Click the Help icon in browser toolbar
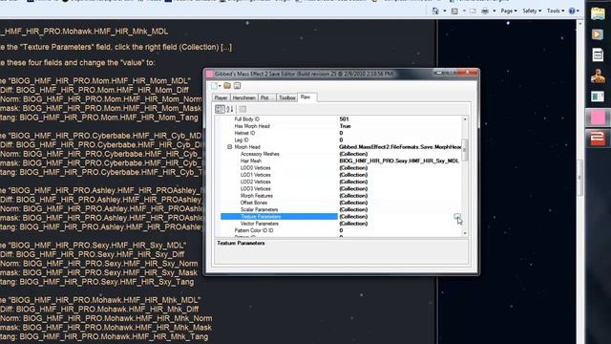The width and height of the screenshot is (611, 344). (572, 11)
